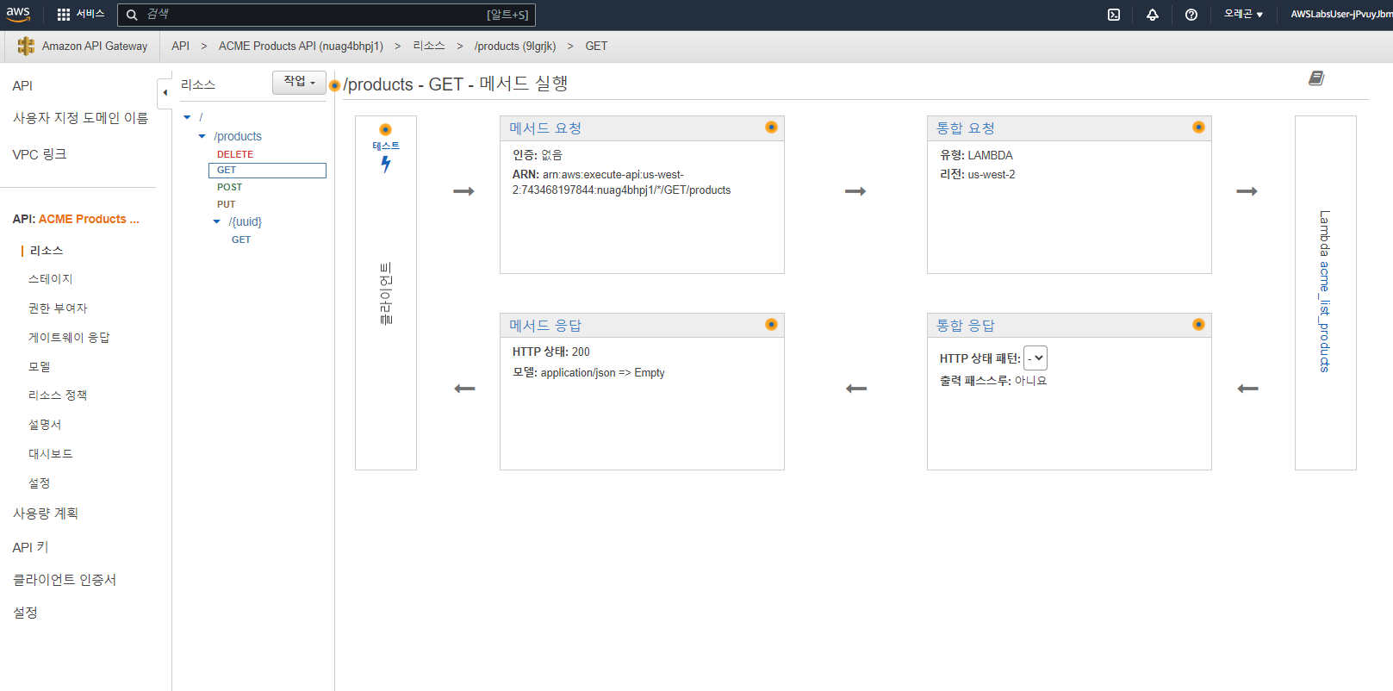Open 사용량 계획 in sidebar
Image resolution: width=1393 pixels, height=691 pixels.
pos(45,514)
